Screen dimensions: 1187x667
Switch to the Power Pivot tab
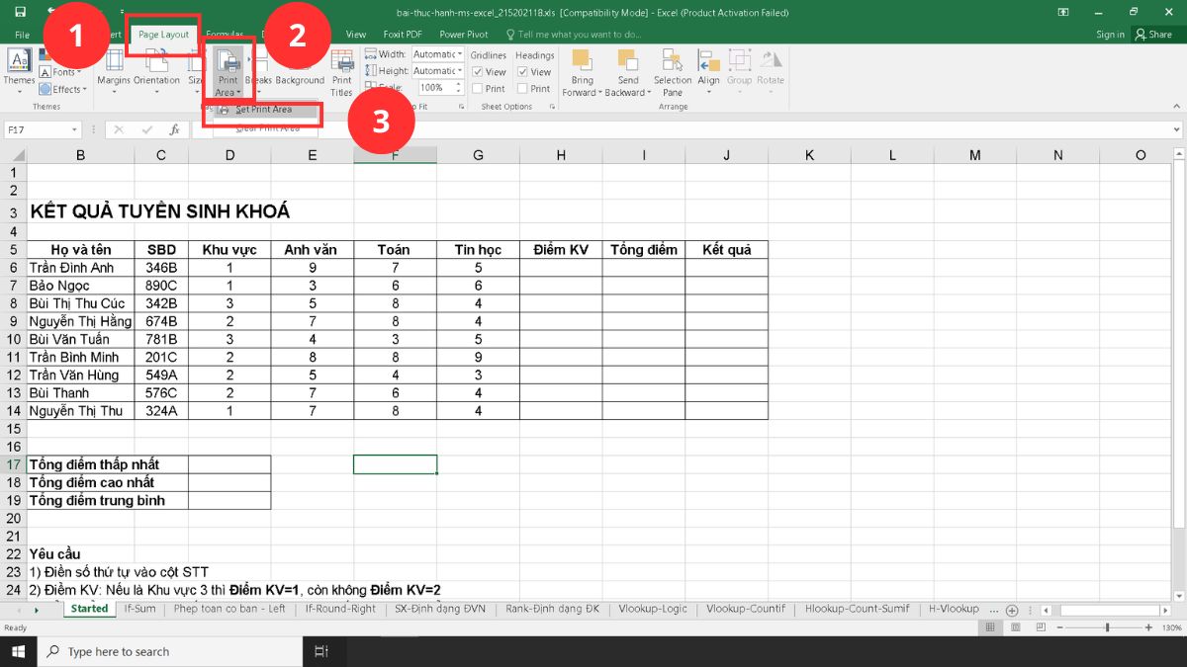tap(464, 35)
